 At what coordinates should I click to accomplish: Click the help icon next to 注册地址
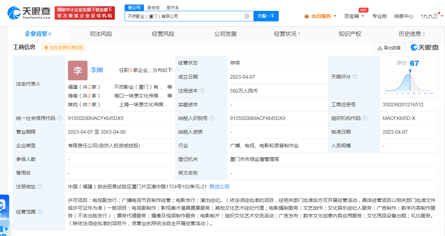pos(40,187)
